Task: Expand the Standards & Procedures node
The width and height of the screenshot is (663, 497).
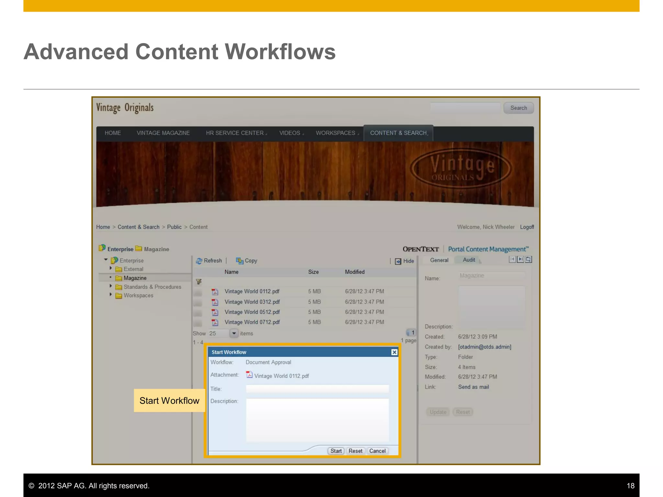Action: click(x=111, y=286)
